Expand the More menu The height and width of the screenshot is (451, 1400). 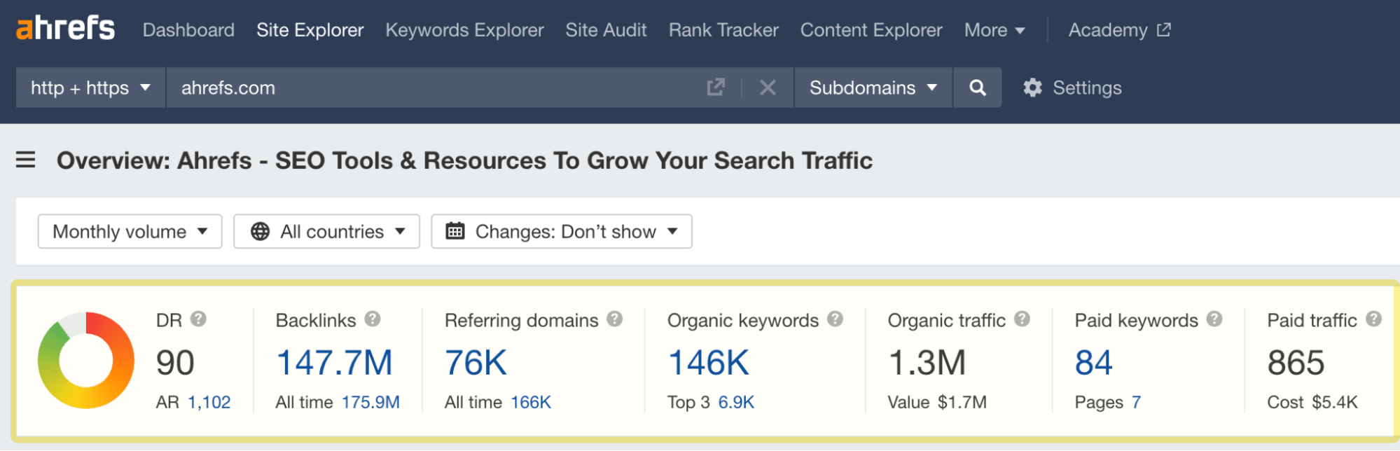coord(994,30)
